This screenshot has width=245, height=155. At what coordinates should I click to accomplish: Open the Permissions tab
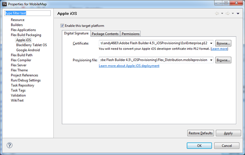(130, 34)
